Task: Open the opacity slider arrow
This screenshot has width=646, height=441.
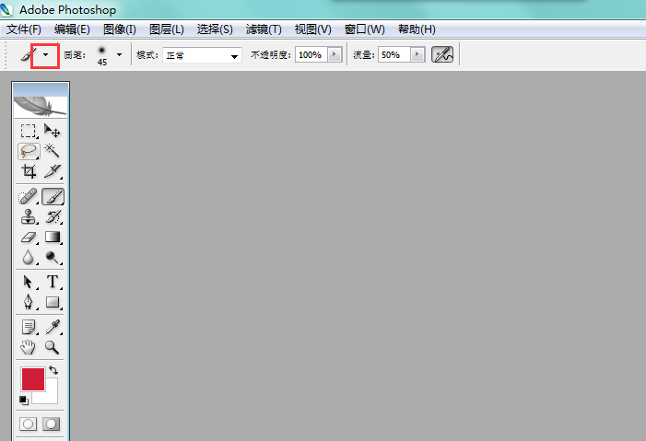Action: tap(335, 54)
